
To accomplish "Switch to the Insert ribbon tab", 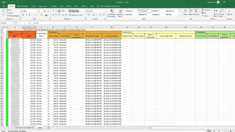I will pos(33,6).
